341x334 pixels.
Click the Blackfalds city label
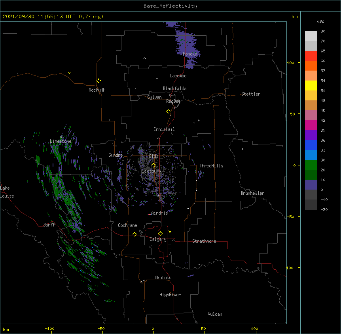click(x=174, y=88)
